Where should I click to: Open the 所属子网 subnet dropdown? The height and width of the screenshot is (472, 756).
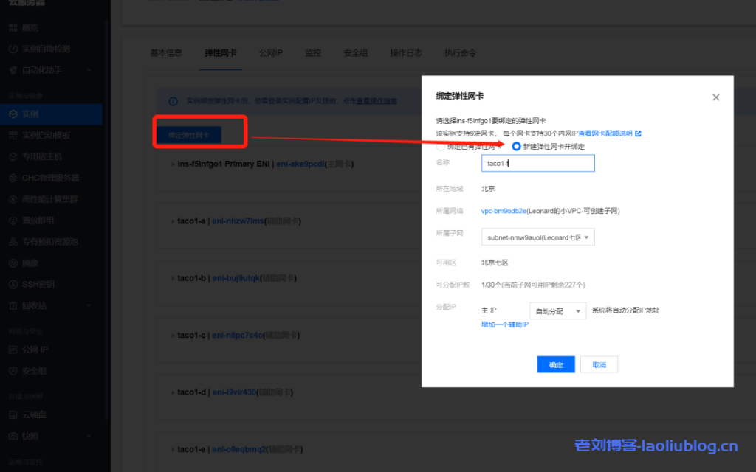tap(538, 237)
